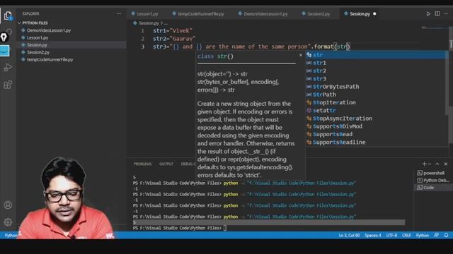This screenshot has width=453, height=254.
Task: Open Run and Debug view
Action: coord(8,67)
